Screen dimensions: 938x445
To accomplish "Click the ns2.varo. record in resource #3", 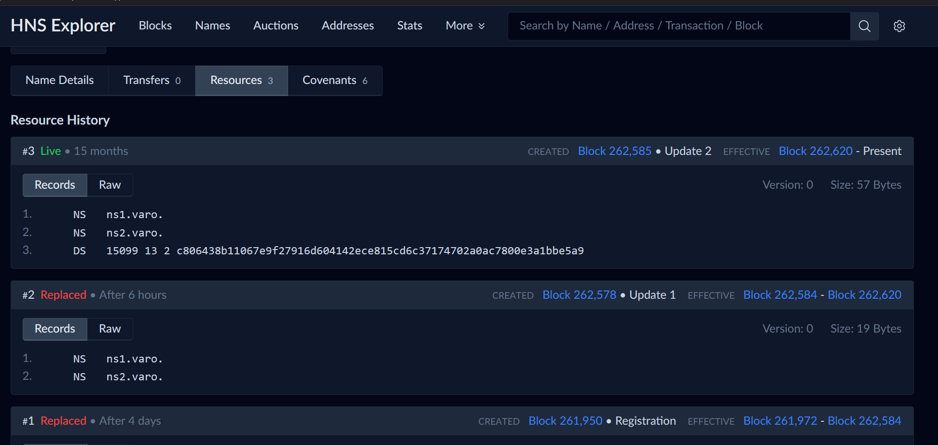I will pos(135,233).
